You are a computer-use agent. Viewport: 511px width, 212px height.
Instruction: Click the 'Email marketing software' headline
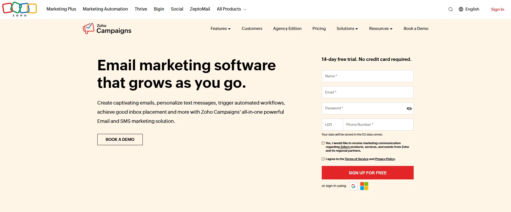click(187, 65)
